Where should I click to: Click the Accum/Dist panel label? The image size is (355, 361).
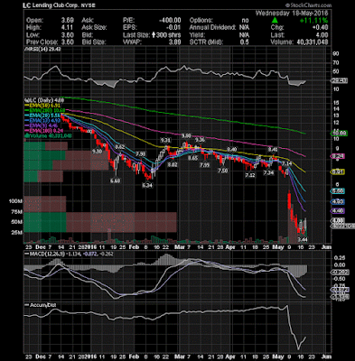[x=41, y=305]
